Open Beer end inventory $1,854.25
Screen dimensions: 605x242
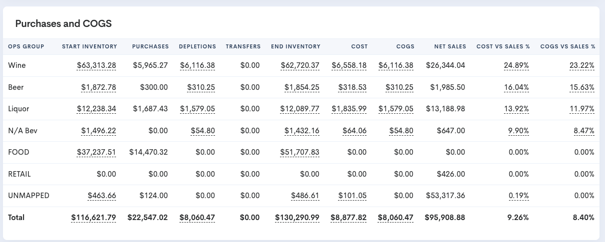point(302,87)
